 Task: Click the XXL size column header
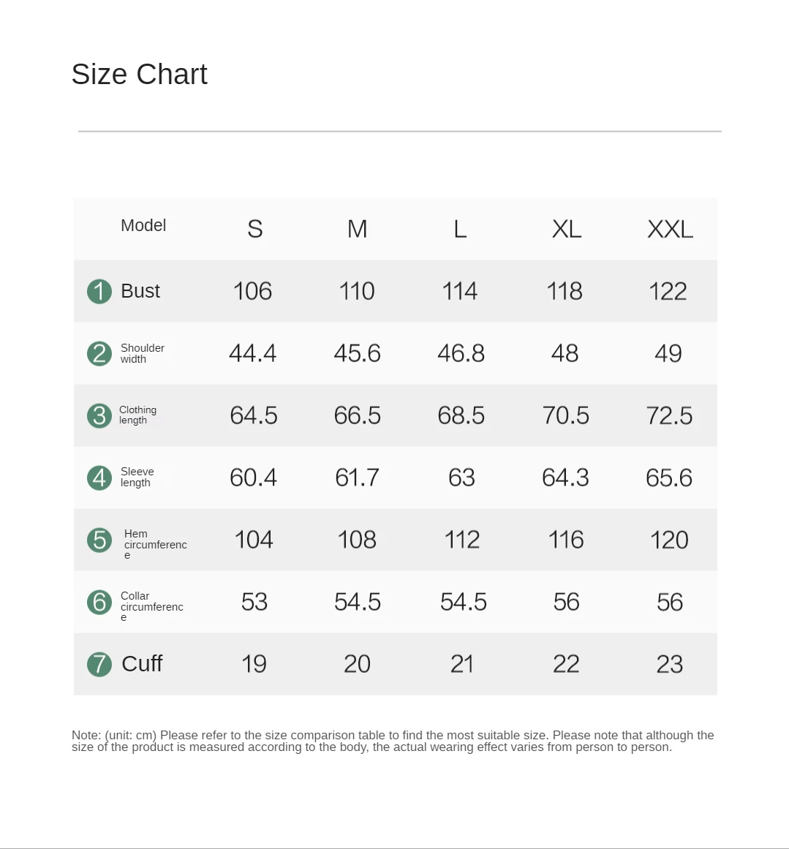click(670, 229)
